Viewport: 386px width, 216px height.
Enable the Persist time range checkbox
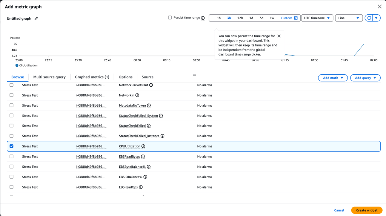click(170, 18)
